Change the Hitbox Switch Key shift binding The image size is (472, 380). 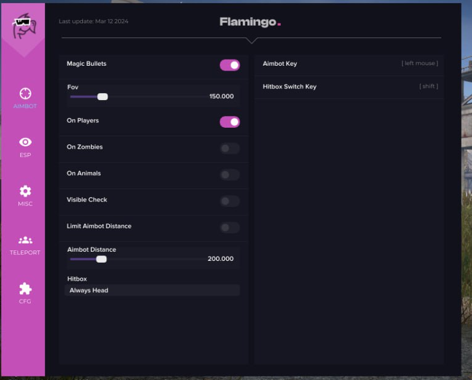pyautogui.click(x=428, y=87)
